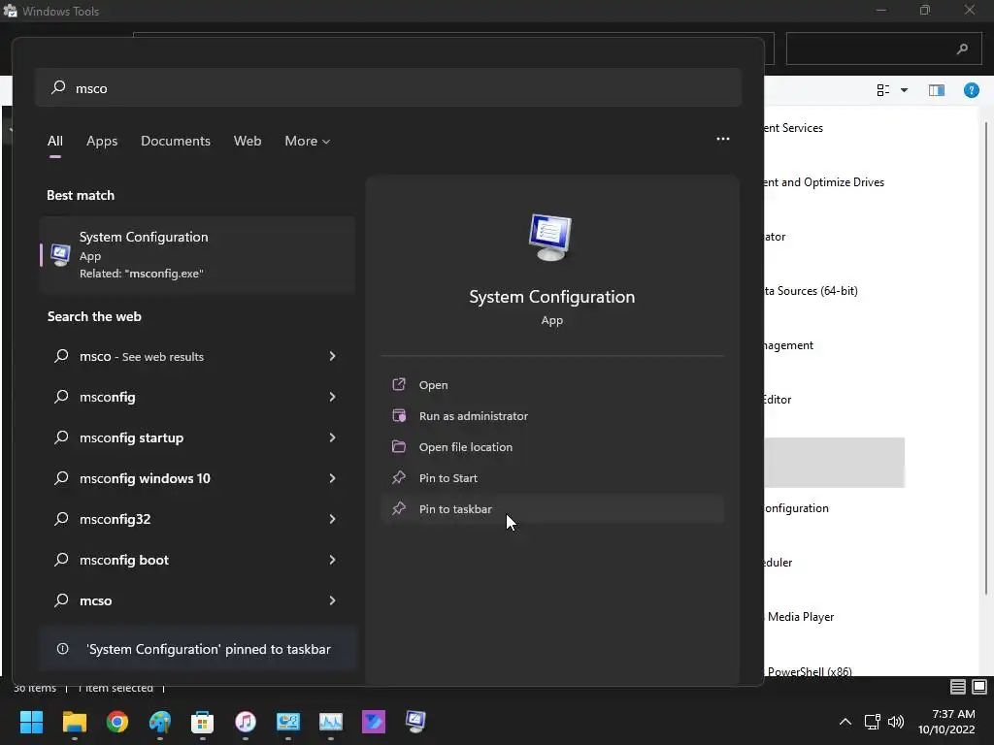Switch Windows Tools to large icons view
This screenshot has height=745, width=994.
pos(979,687)
